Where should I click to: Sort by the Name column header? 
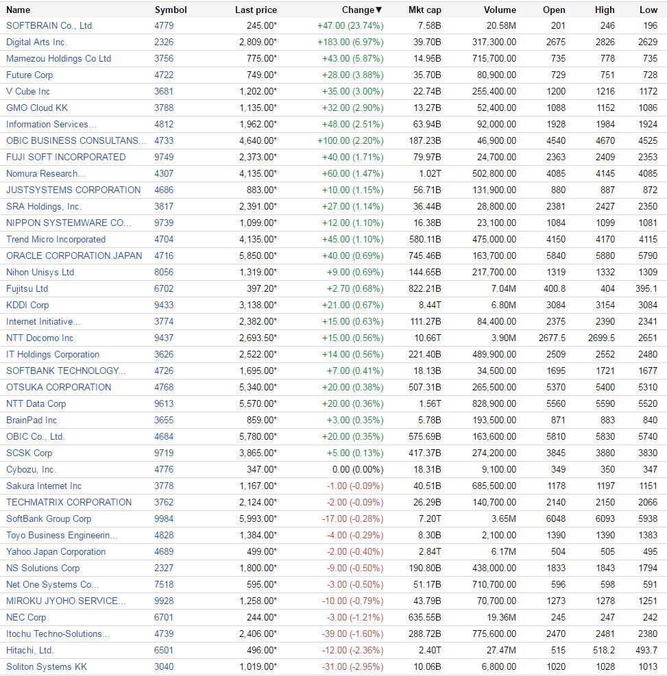point(18,10)
